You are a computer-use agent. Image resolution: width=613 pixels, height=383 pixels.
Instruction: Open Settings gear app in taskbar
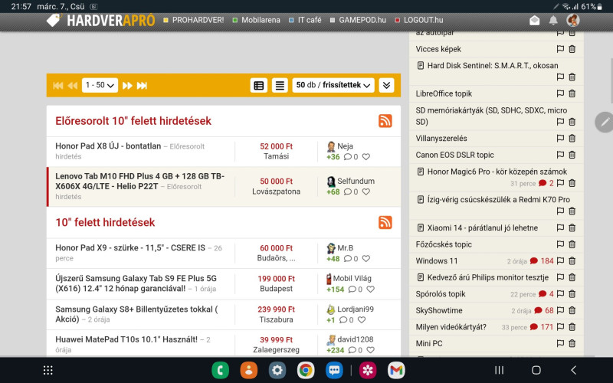277,370
